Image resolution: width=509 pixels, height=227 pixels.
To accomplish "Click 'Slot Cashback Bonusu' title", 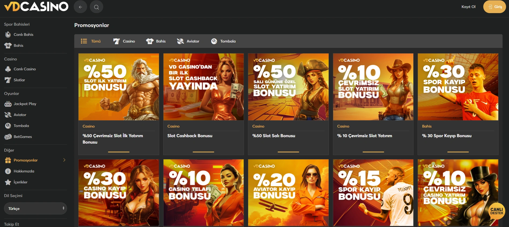I will [190, 136].
